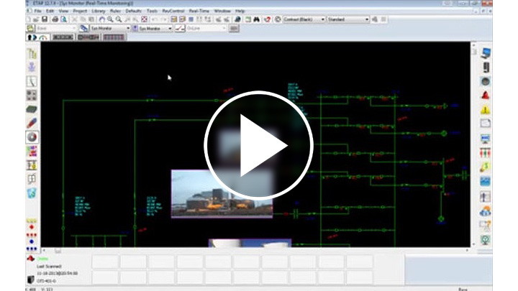
Task: Open the Contrast (Black) theme dropdown
Action: (304, 19)
